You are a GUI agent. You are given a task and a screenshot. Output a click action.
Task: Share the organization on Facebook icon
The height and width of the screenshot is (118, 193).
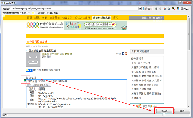tap(123, 54)
